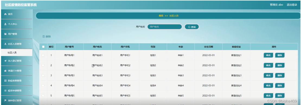Viewport: 301px width, 105px height.
Task: Click 修改 button for 用户账号2 row
Action: (x=268, y=65)
